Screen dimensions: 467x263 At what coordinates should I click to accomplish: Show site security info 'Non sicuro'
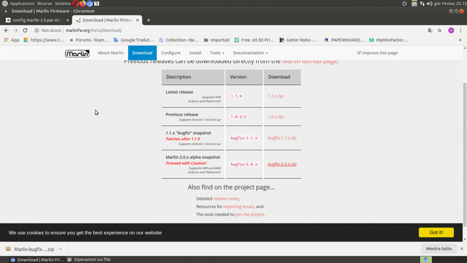pyautogui.click(x=48, y=30)
